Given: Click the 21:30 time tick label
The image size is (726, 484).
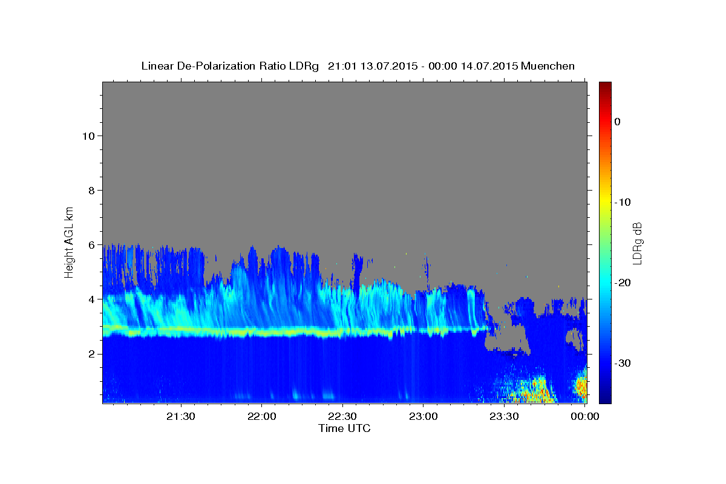Looking at the screenshot, I should (x=180, y=416).
